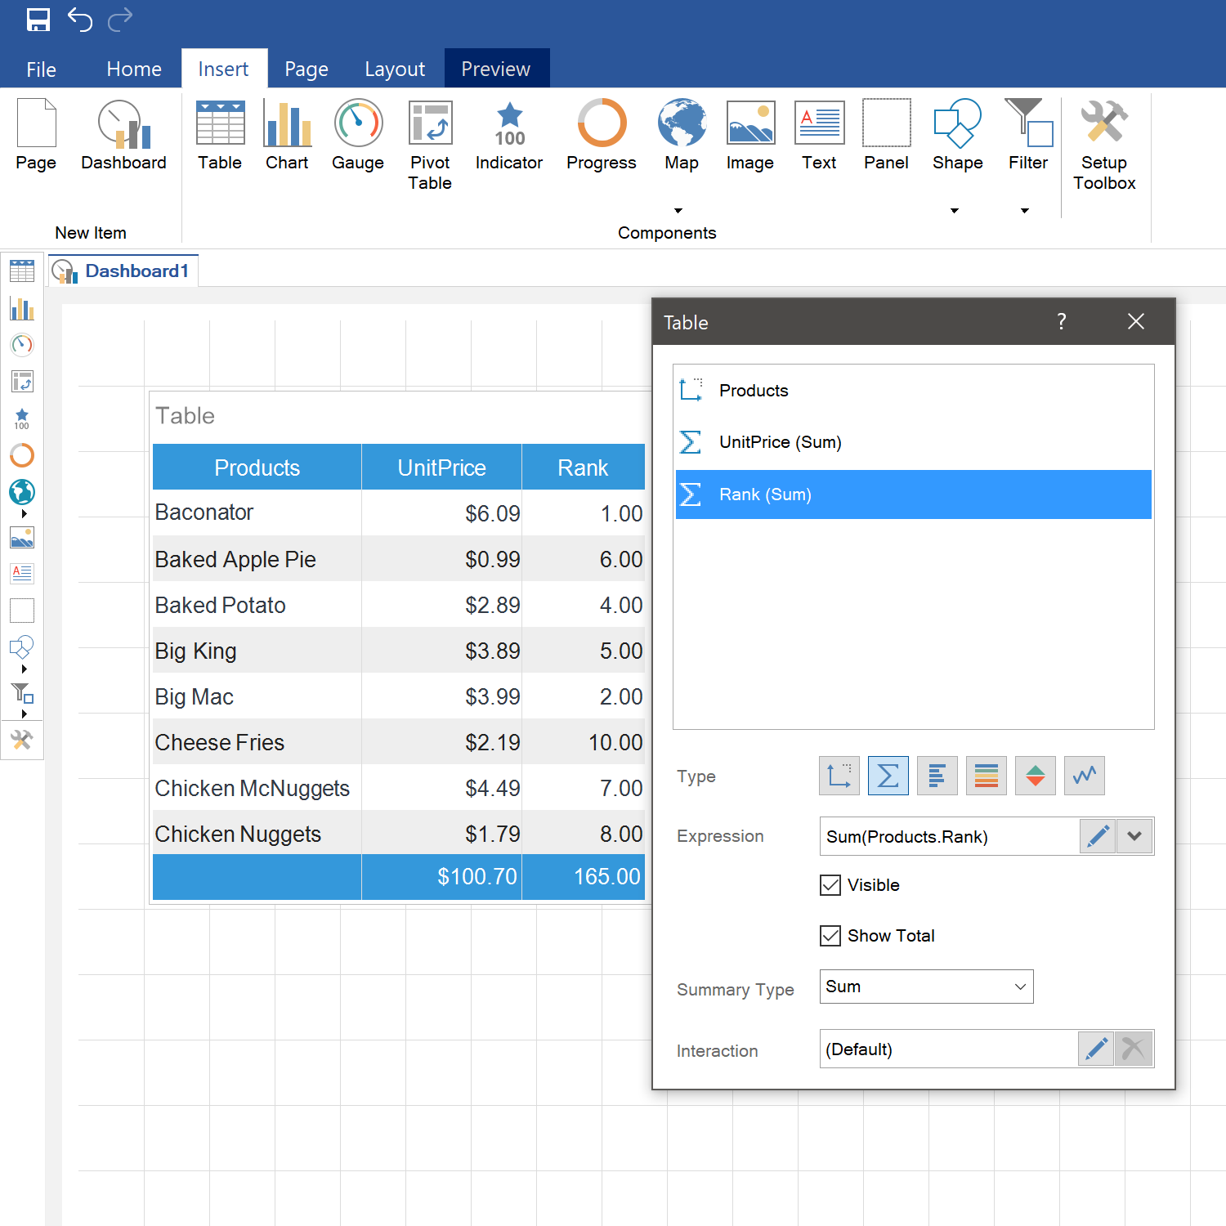Expand Map options arrow in left sidebar
Viewport: 1226px width, 1226px height.
click(x=25, y=514)
